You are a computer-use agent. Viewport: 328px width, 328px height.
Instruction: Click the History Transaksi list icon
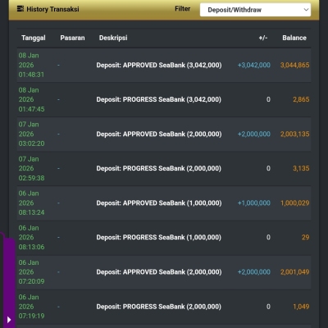(x=20, y=9)
